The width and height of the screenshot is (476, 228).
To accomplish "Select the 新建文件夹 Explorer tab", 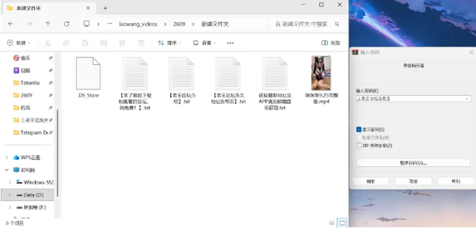I will point(49,8).
